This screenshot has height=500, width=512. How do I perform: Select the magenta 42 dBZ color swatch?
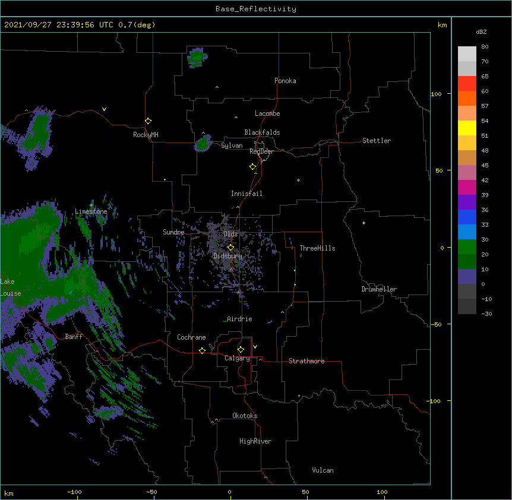point(467,188)
